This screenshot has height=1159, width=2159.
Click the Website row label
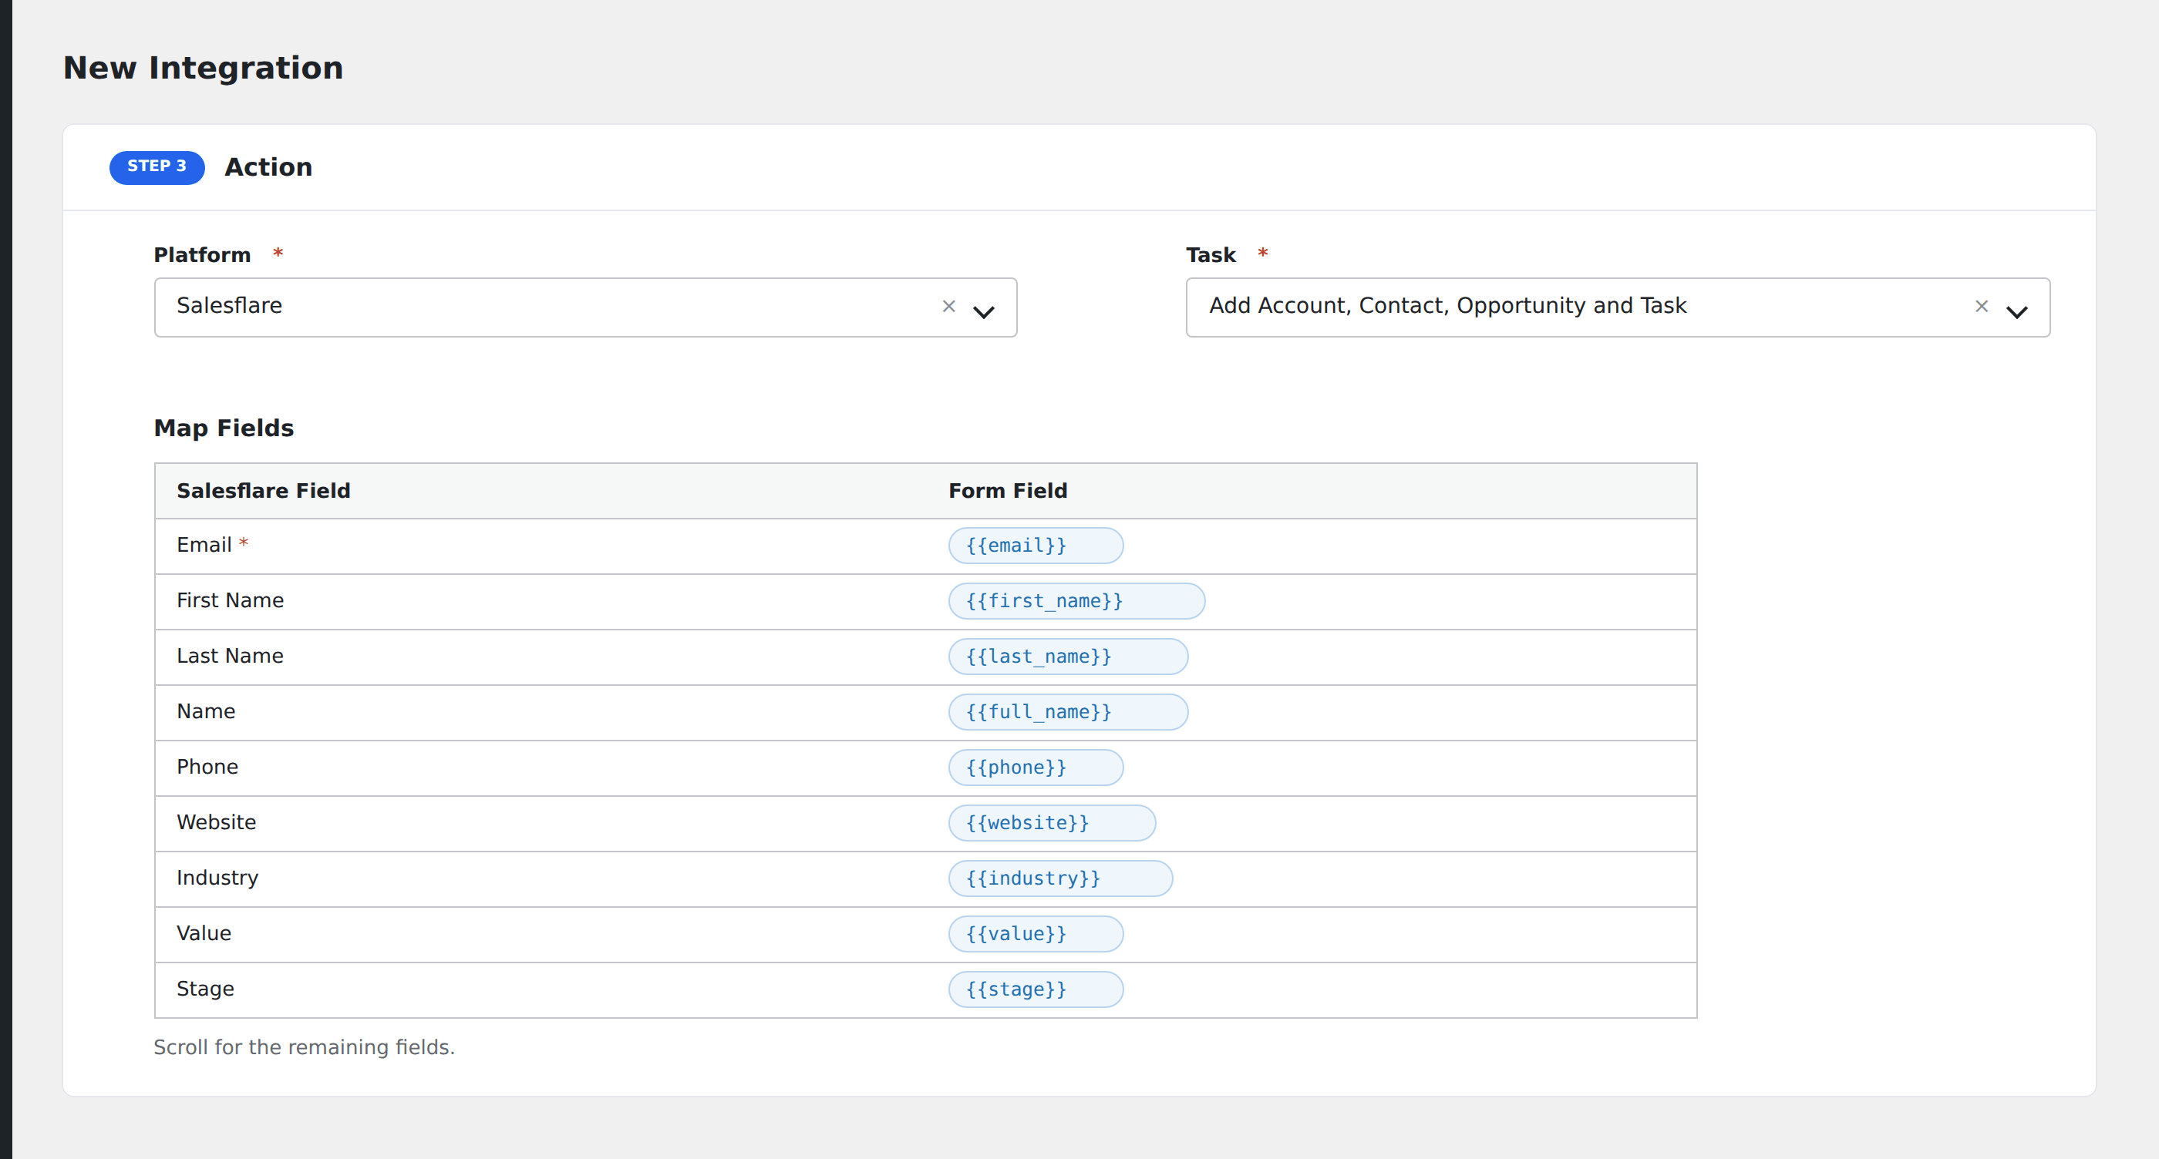[x=216, y=822]
